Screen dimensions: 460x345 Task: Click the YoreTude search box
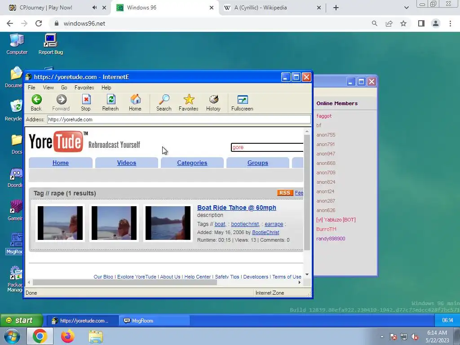(267, 147)
